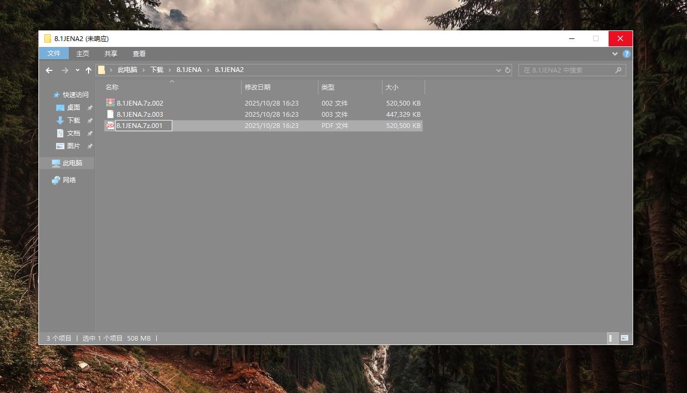687x393 pixels.
Task: Open the 文件 menu tab
Action: point(54,53)
